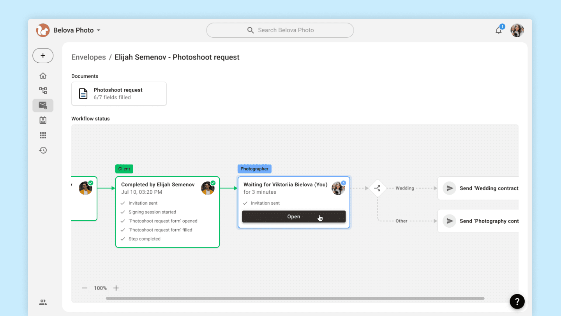Image resolution: width=561 pixels, height=316 pixels.
Task: Click the avatar in the partly hidden left step
Action: (85, 188)
